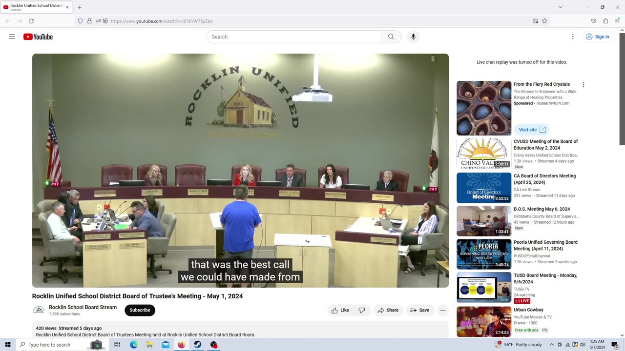
Task: Open Task View on the taskbar
Action: click(x=117, y=345)
